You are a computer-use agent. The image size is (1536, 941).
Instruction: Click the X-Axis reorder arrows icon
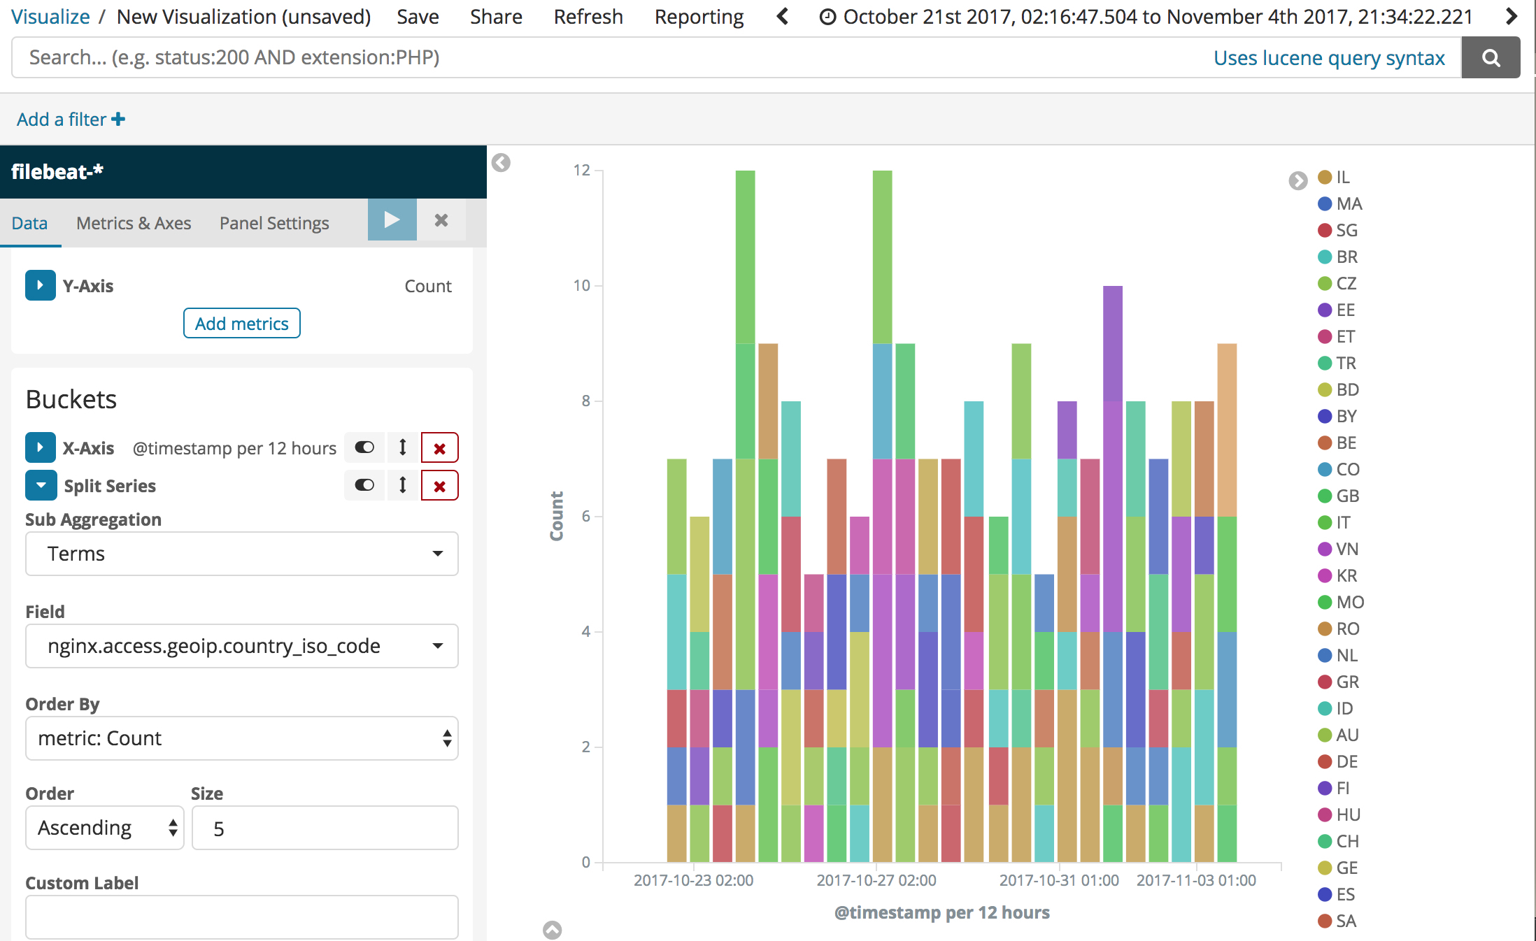[403, 447]
